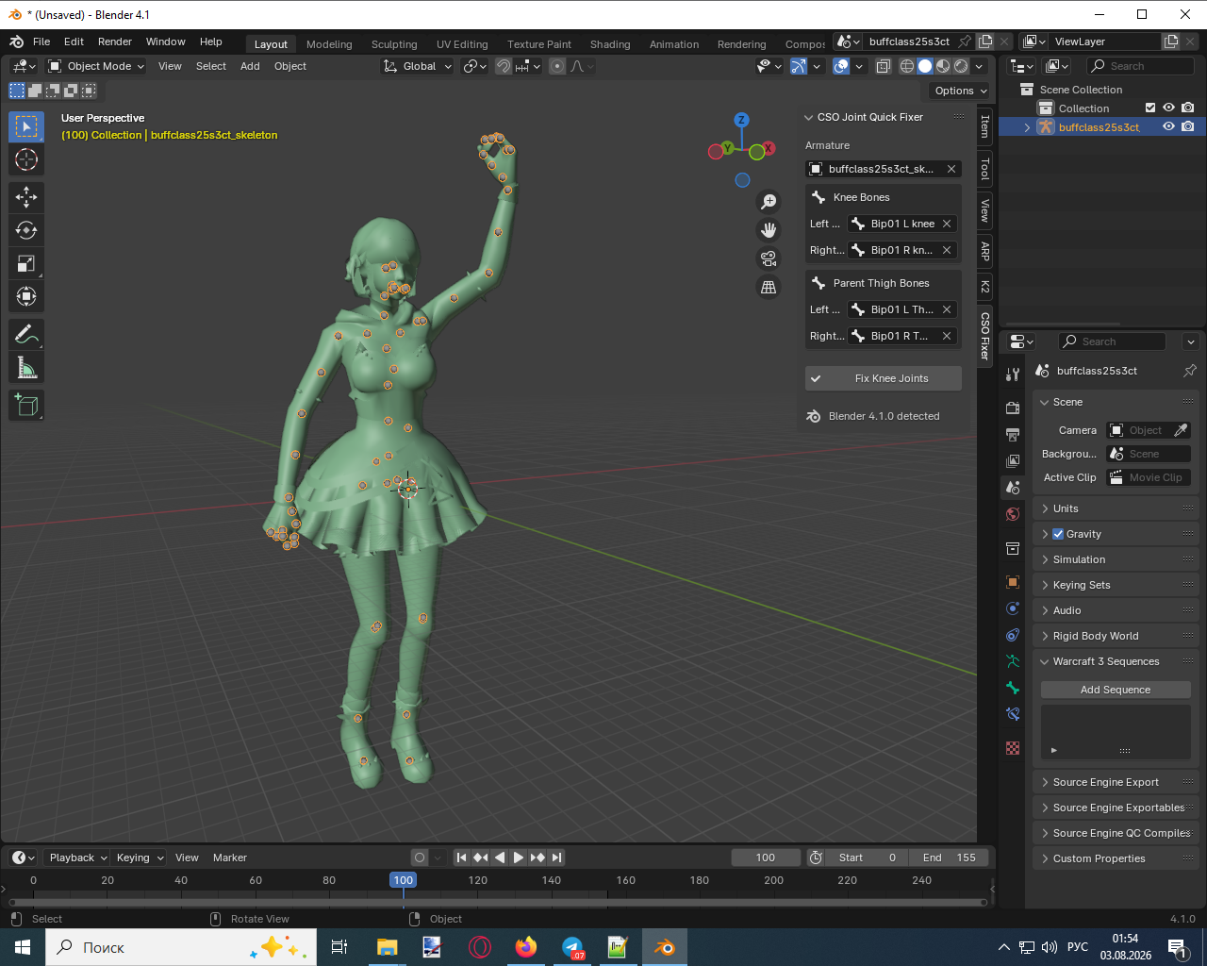Open the Global transform orientation dropdown
The width and height of the screenshot is (1207, 966).
click(x=418, y=66)
